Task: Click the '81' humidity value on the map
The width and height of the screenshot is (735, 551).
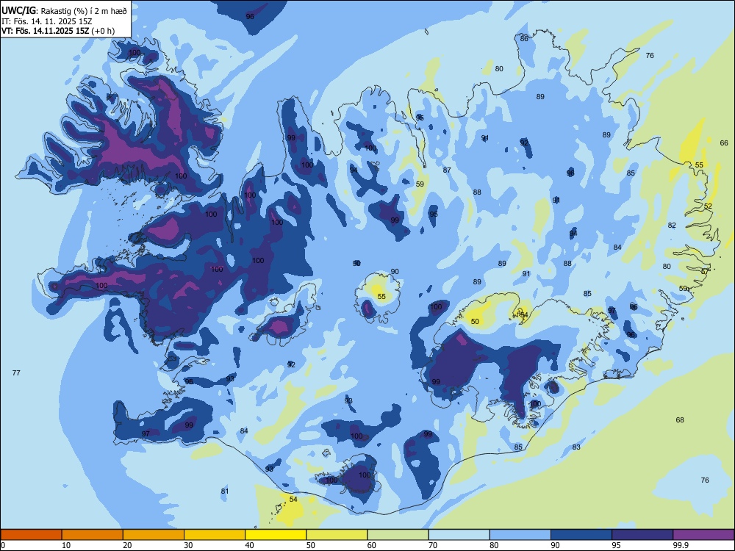Action: (225, 491)
